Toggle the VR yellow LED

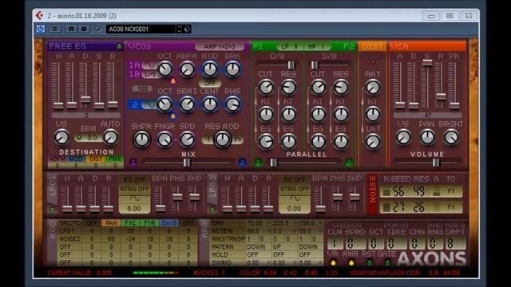click(x=333, y=262)
